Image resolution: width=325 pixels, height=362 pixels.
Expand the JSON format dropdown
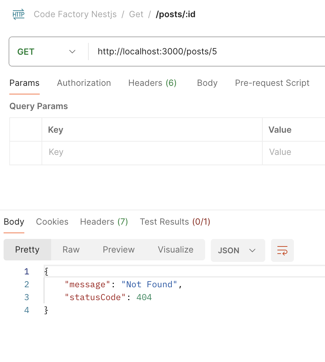238,250
